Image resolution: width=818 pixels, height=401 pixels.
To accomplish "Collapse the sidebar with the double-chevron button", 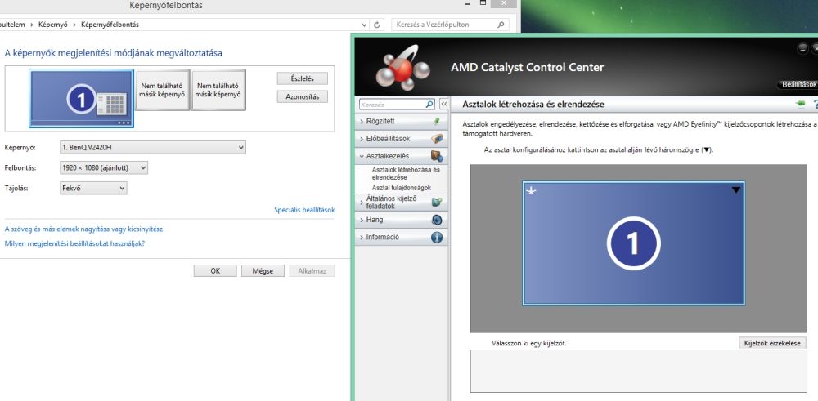I will (444, 105).
